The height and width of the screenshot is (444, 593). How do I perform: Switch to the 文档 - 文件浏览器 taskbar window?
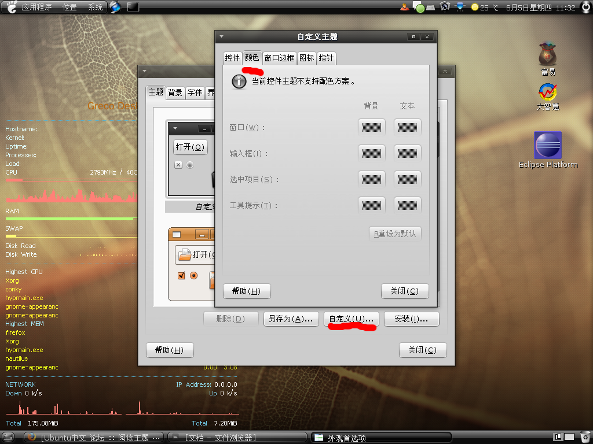(x=237, y=438)
